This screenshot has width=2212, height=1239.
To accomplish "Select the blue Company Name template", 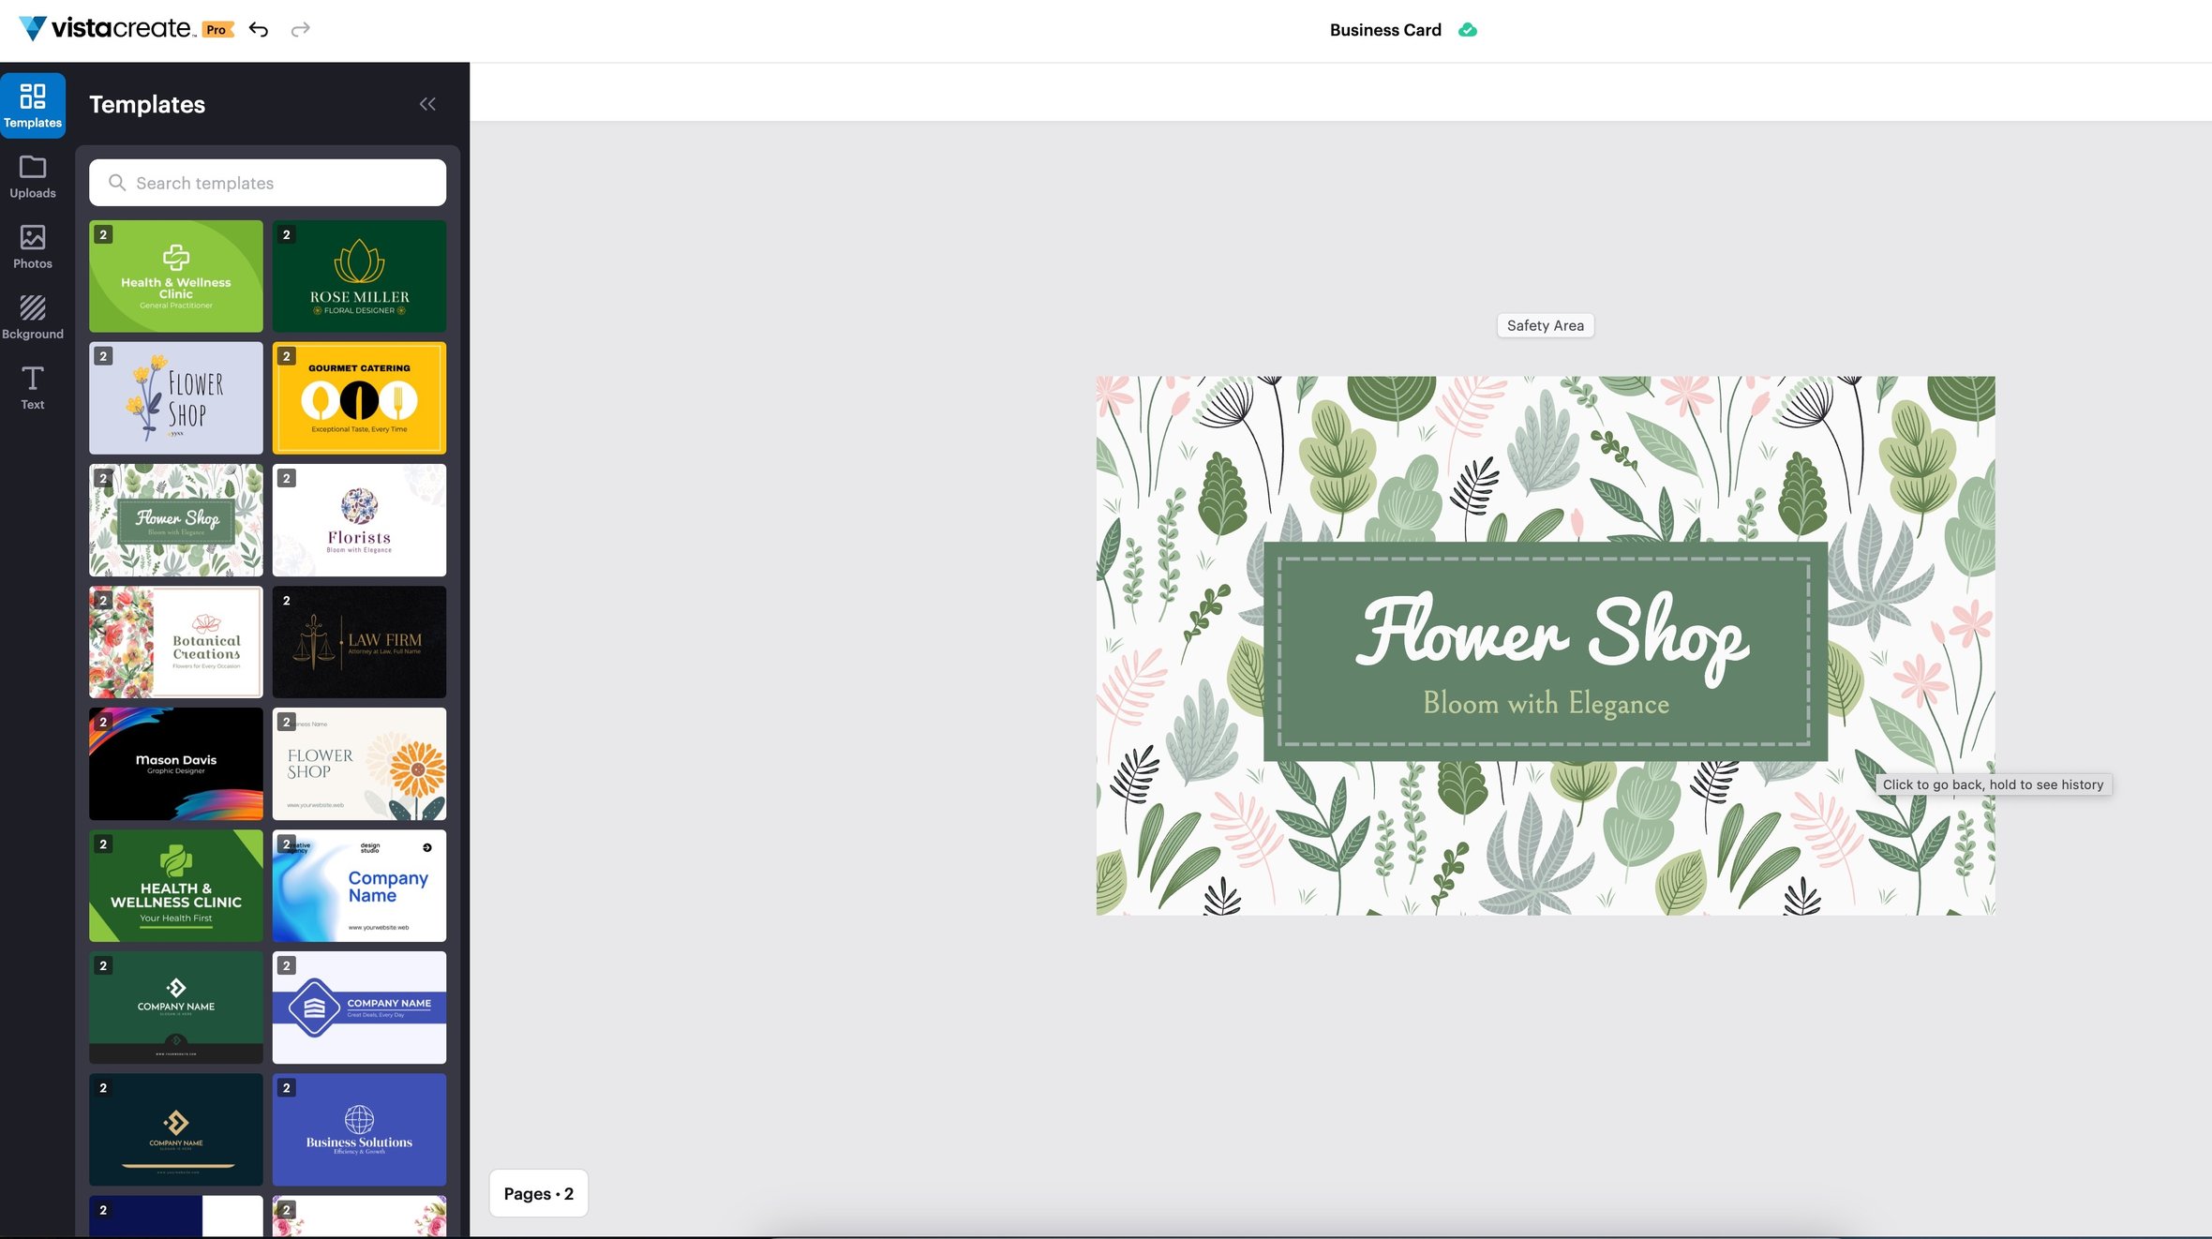I will point(359,886).
